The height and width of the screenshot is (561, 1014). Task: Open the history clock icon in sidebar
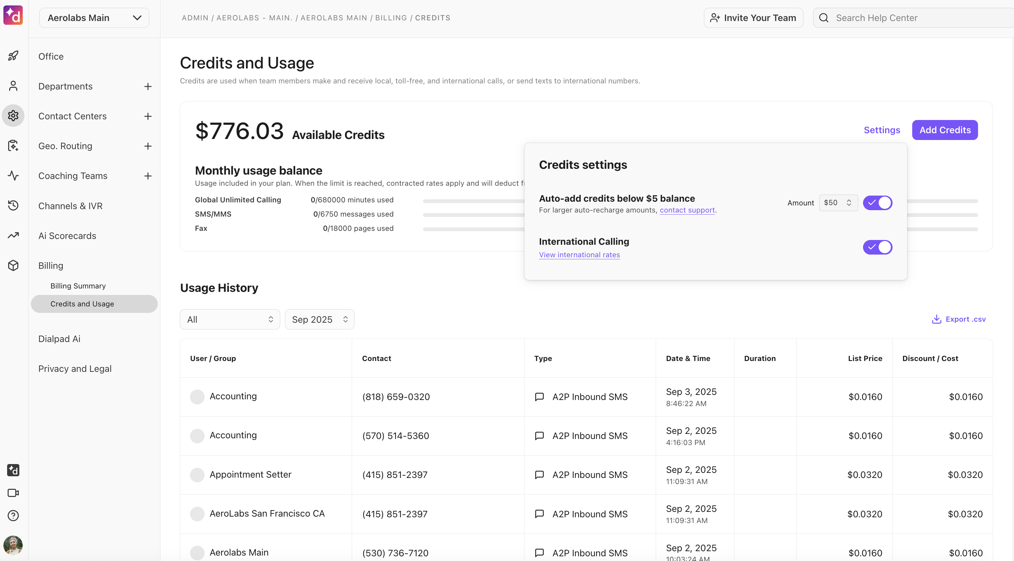point(13,205)
